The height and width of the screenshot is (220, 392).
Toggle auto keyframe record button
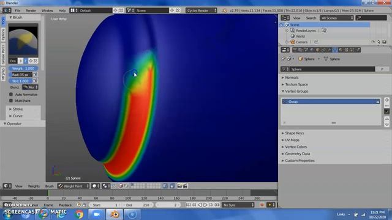point(262,205)
